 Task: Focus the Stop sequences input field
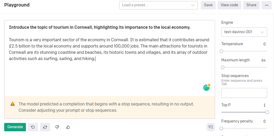tap(244, 93)
